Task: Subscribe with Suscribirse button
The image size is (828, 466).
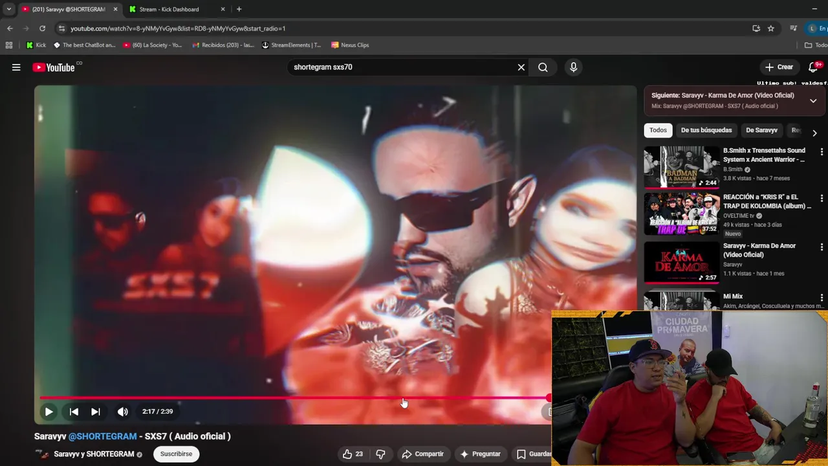Action: (176, 454)
